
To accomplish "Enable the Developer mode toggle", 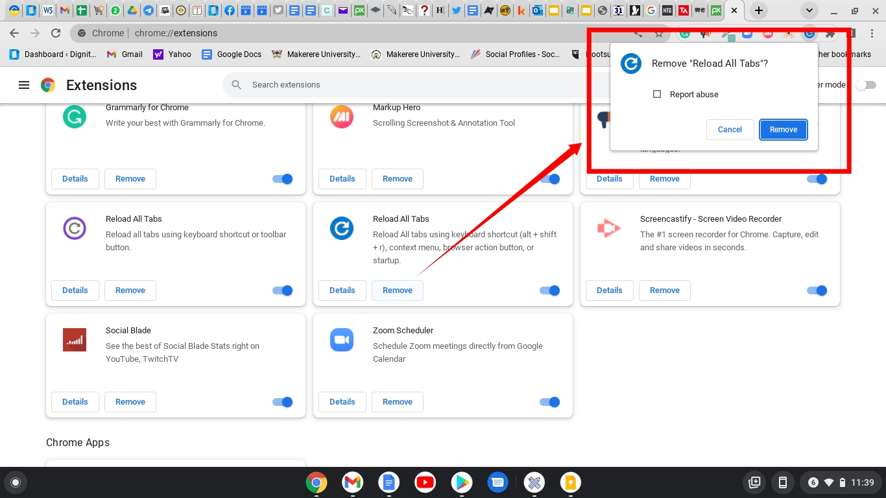I will [x=866, y=85].
